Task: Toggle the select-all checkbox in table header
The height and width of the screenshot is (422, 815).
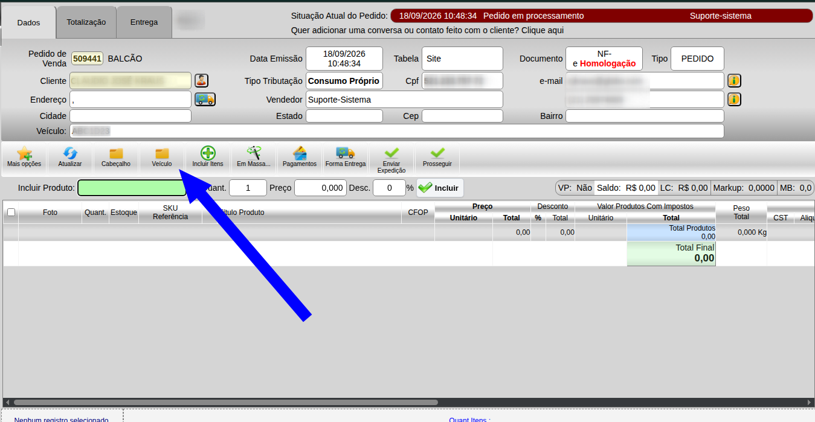Action: pyautogui.click(x=11, y=212)
